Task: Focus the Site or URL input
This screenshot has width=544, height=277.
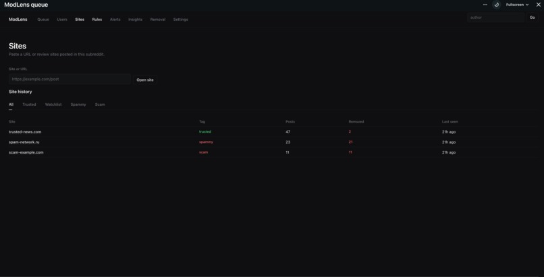Action: pos(70,80)
